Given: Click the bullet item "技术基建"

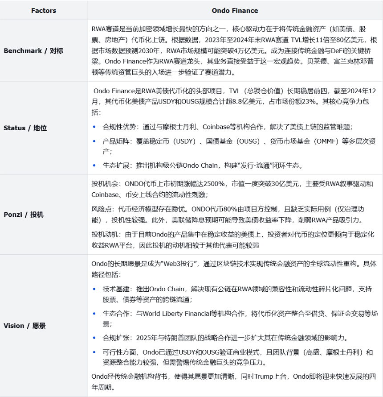Looking at the screenshot, I should [237, 294].
